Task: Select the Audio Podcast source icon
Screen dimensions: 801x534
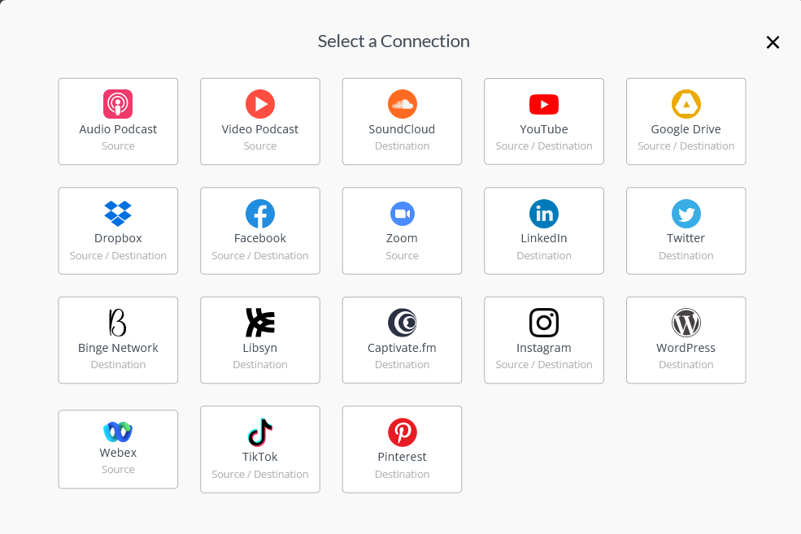Action: tap(118, 104)
